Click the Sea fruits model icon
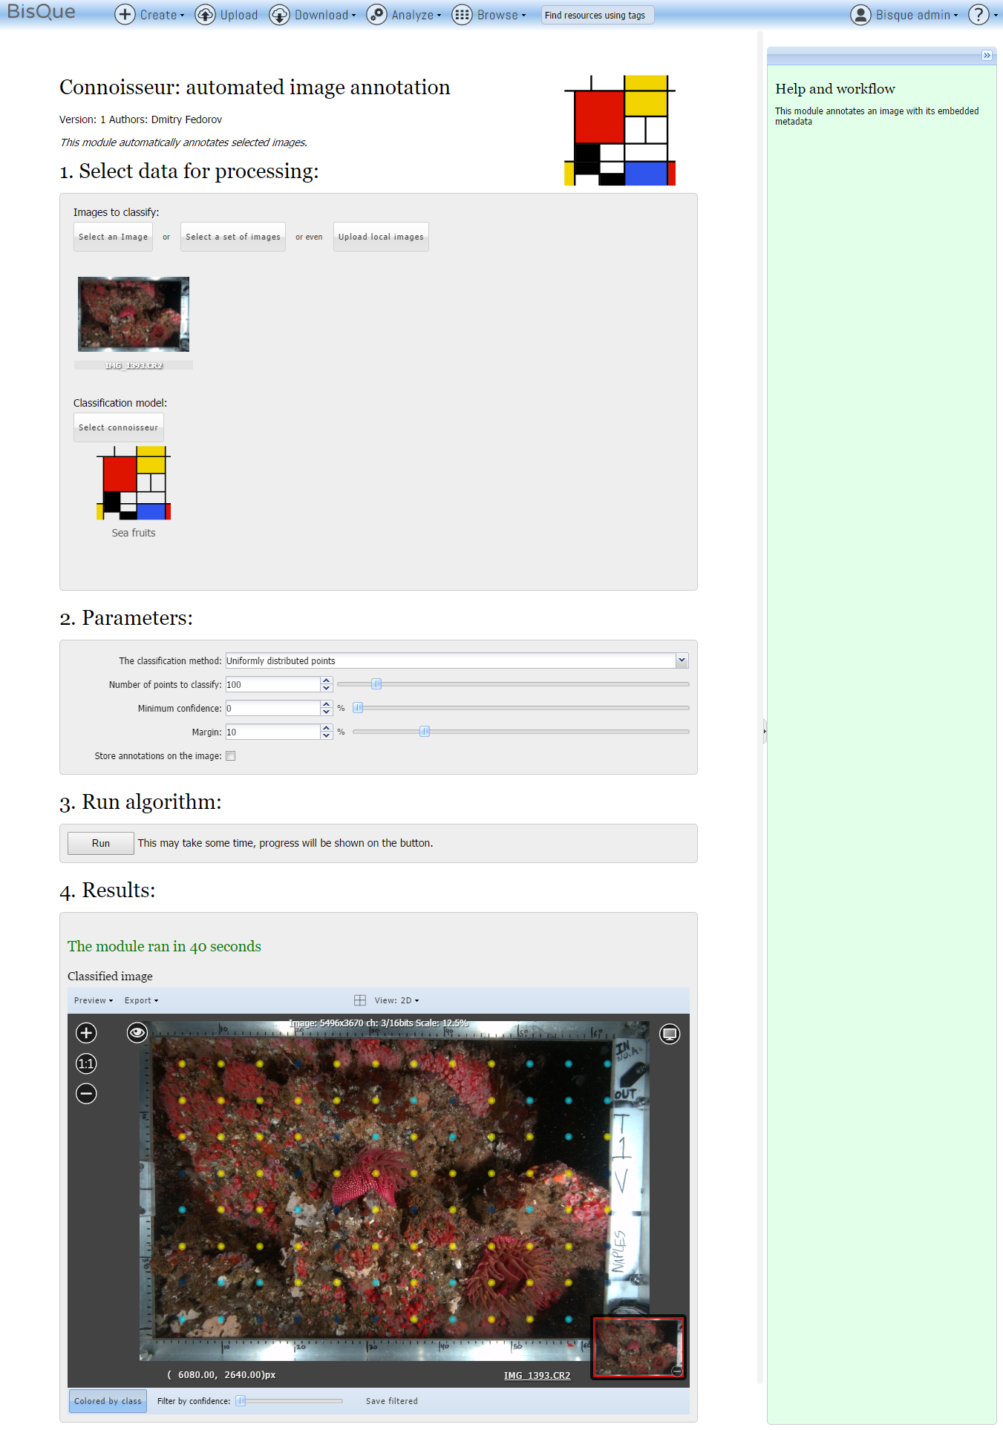Image resolution: width=1003 pixels, height=1430 pixels. [x=134, y=483]
